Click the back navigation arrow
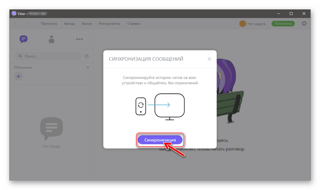 [16, 23]
